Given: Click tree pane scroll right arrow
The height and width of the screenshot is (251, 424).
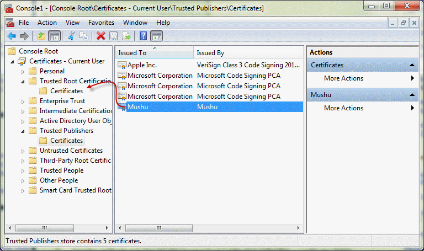Looking at the screenshot, I should 107,228.
